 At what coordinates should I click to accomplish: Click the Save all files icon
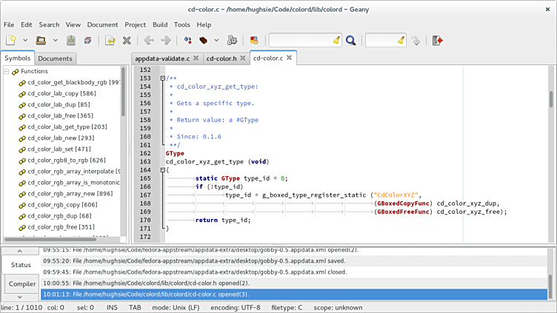click(87, 41)
